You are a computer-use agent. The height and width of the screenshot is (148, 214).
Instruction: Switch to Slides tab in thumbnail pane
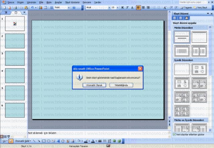point(16,13)
